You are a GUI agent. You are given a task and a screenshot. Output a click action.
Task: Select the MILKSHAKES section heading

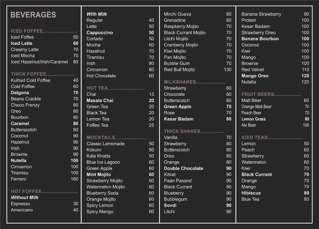pos(180,82)
